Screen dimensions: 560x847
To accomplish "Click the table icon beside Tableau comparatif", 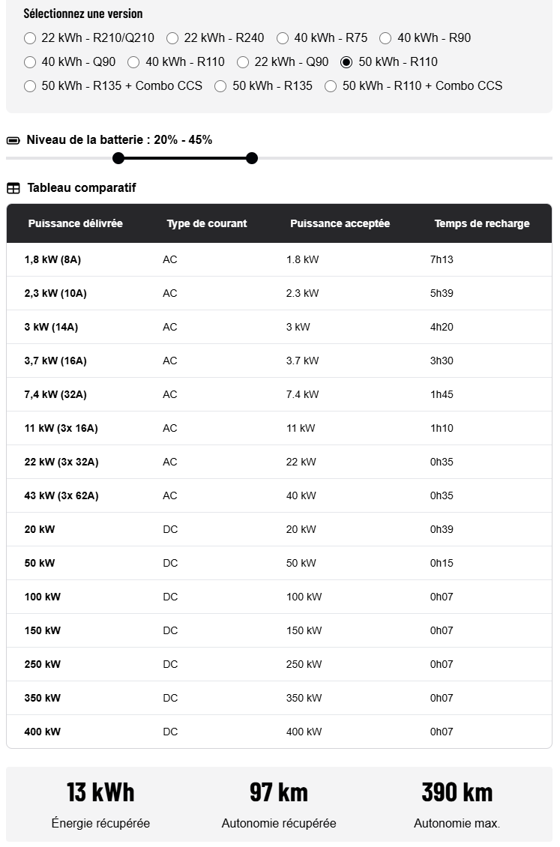I will pos(13,188).
